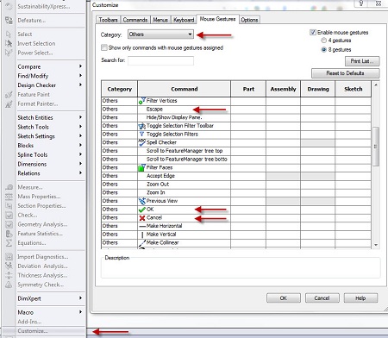388x338 pixels.
Task: Click the dialog OK button
Action: [284, 298]
